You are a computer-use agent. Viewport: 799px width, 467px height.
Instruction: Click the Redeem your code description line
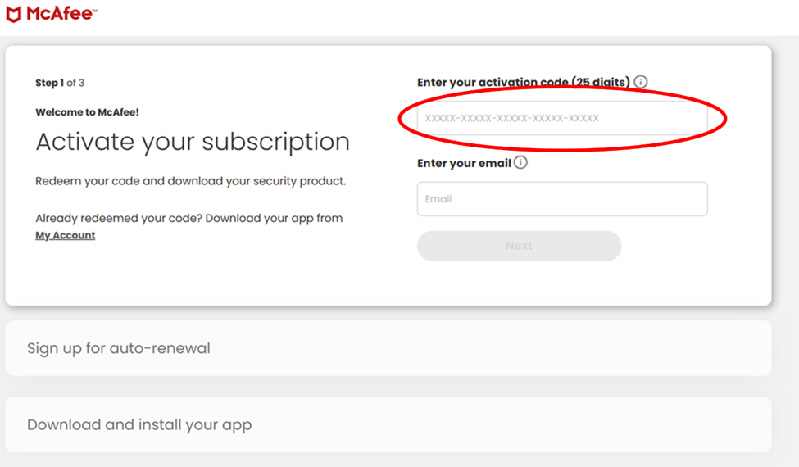click(x=190, y=181)
